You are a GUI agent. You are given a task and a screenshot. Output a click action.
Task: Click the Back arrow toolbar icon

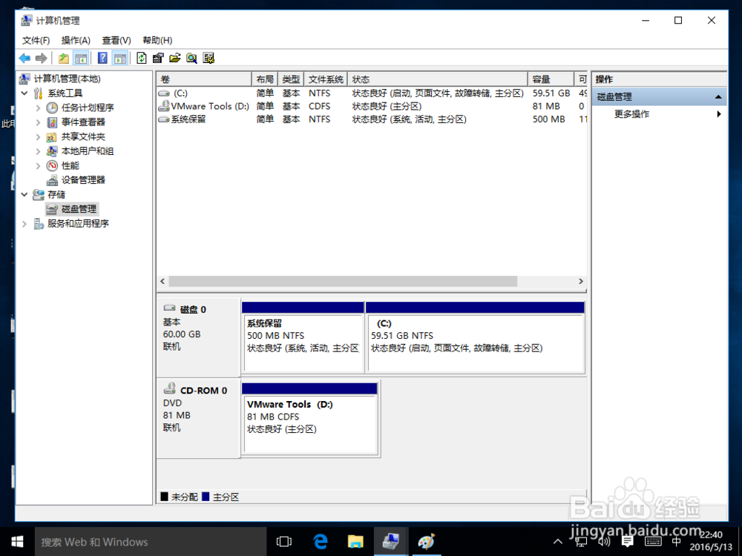pos(24,58)
